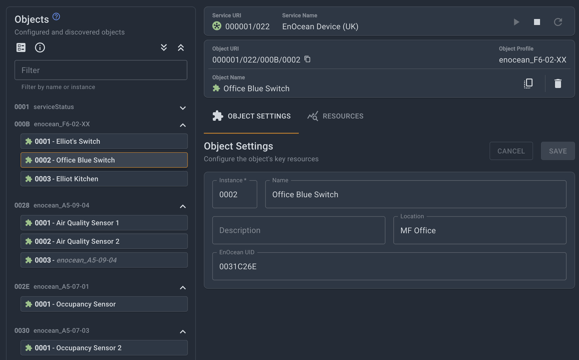Expand all object groups with double-down chevron
This screenshot has width=579, height=360.
(164, 47)
